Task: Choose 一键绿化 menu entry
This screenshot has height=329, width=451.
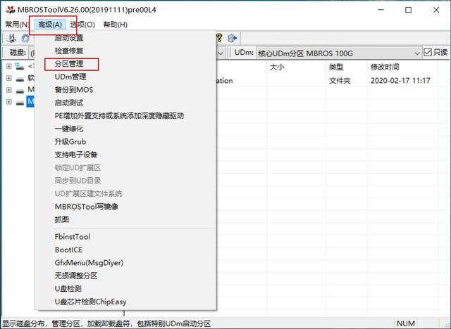Action: click(x=69, y=129)
